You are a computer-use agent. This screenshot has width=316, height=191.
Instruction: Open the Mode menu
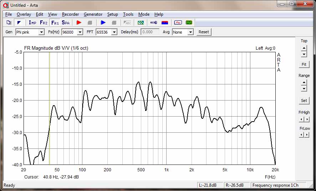pyautogui.click(x=144, y=14)
